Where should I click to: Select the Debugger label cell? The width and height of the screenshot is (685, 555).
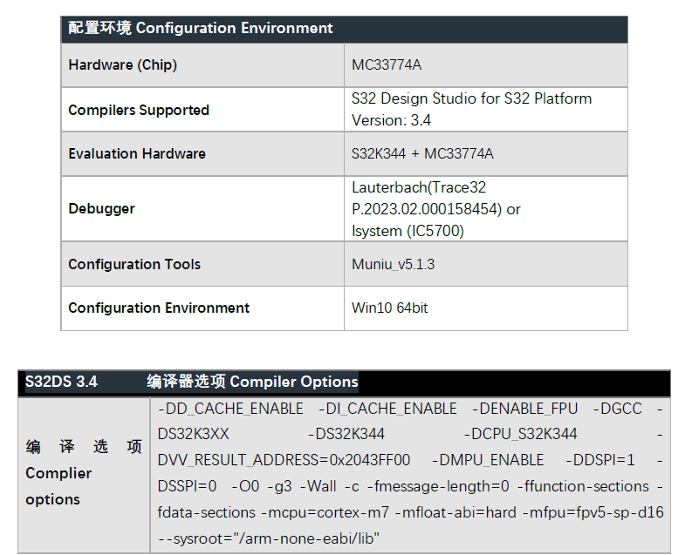click(x=202, y=208)
